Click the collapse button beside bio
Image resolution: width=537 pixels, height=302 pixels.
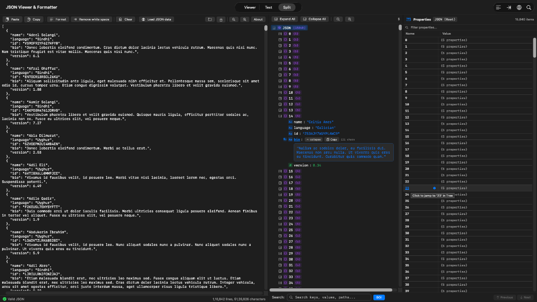click(314, 139)
